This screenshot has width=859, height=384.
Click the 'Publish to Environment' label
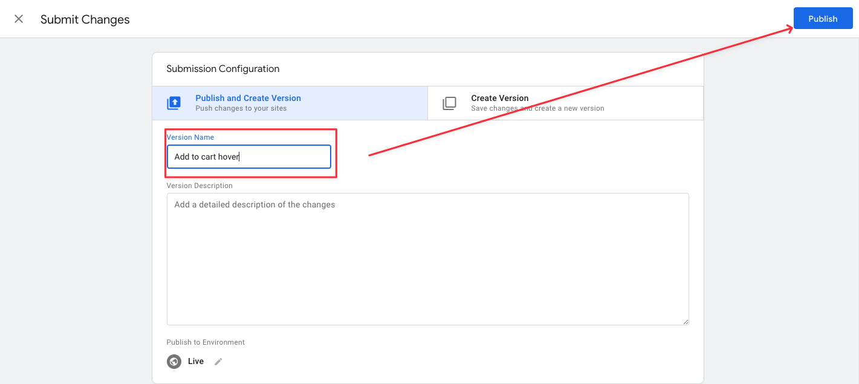pyautogui.click(x=206, y=342)
